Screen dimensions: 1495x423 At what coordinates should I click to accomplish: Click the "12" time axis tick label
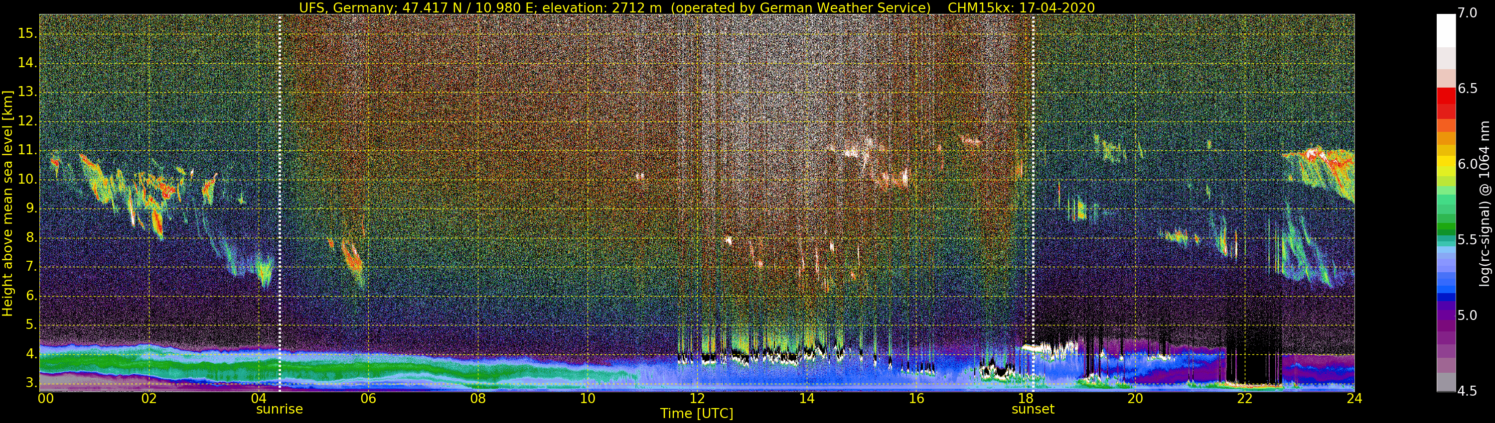[697, 399]
